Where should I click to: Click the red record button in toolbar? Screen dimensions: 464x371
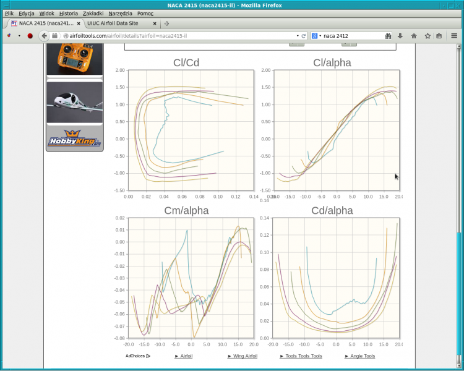click(x=30, y=36)
